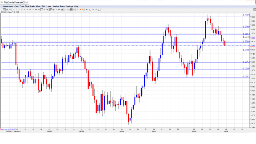Viewport: 256px width, 144px height.
Task: Switch to tick time scale
Action: [13, 10]
